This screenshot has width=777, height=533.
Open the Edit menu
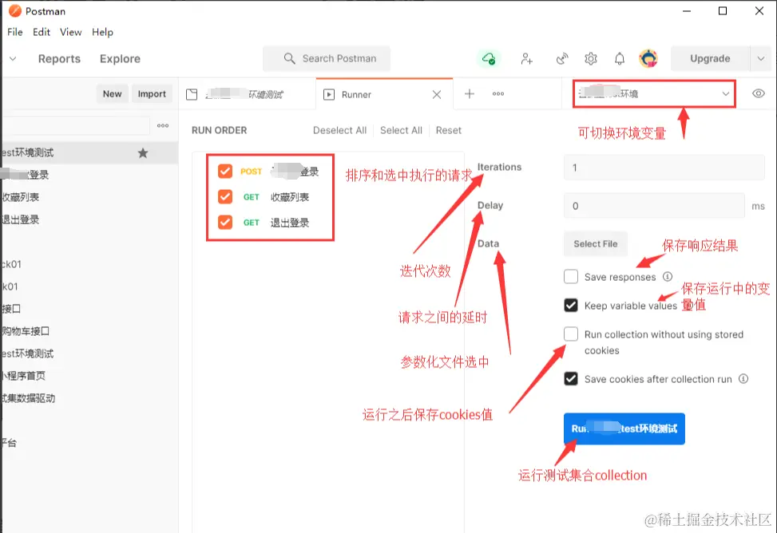point(42,32)
